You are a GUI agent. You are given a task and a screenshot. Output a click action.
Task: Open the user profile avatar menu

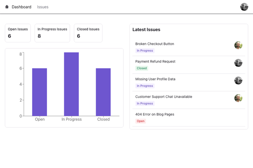pos(244,7)
